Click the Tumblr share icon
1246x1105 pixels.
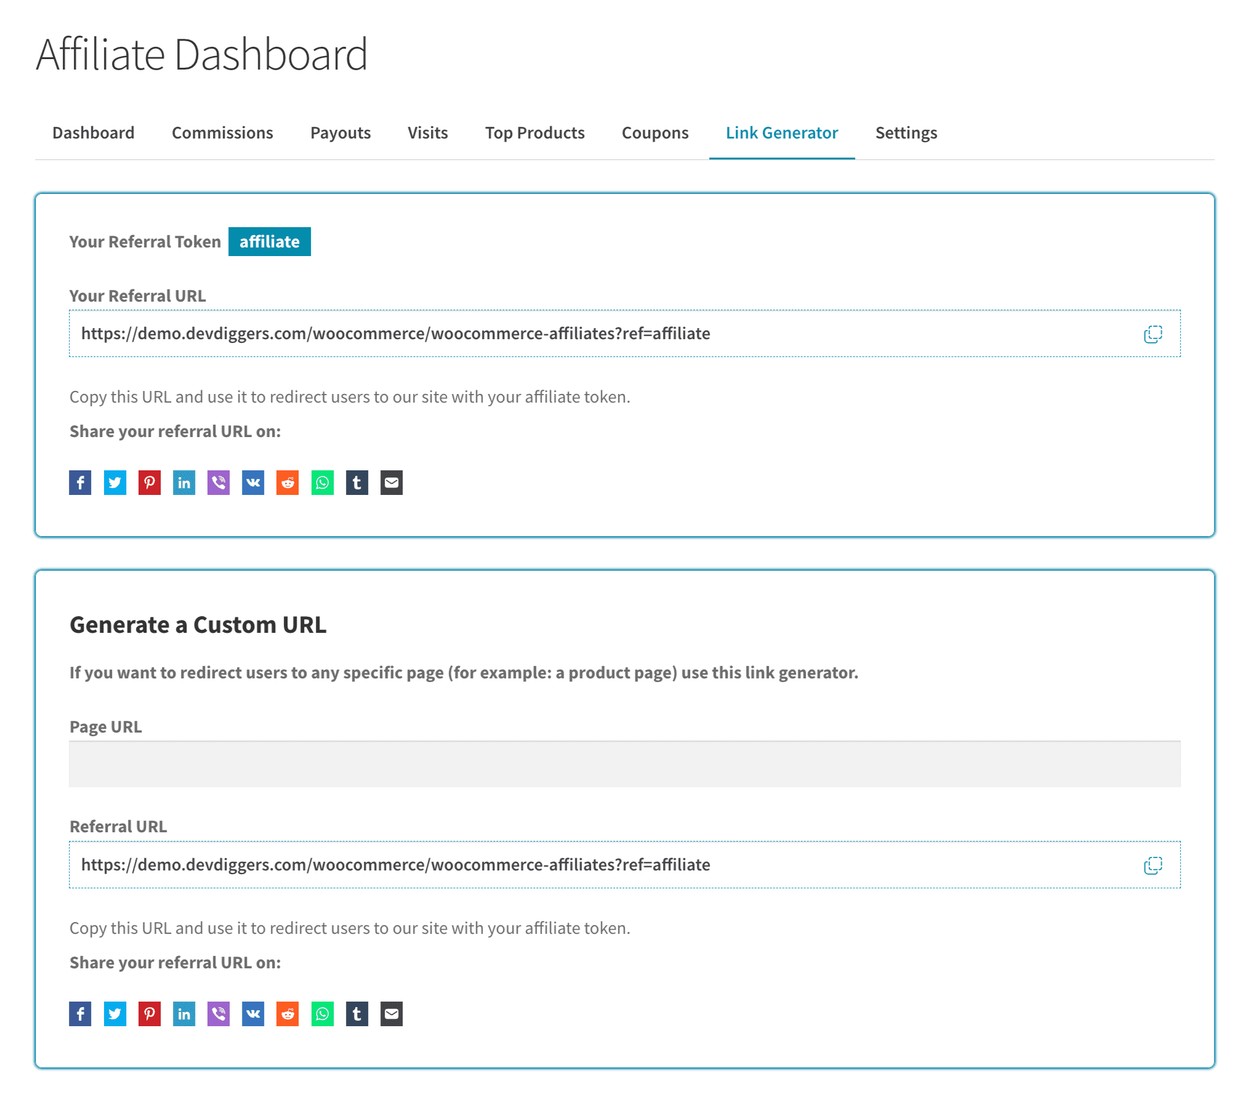358,482
